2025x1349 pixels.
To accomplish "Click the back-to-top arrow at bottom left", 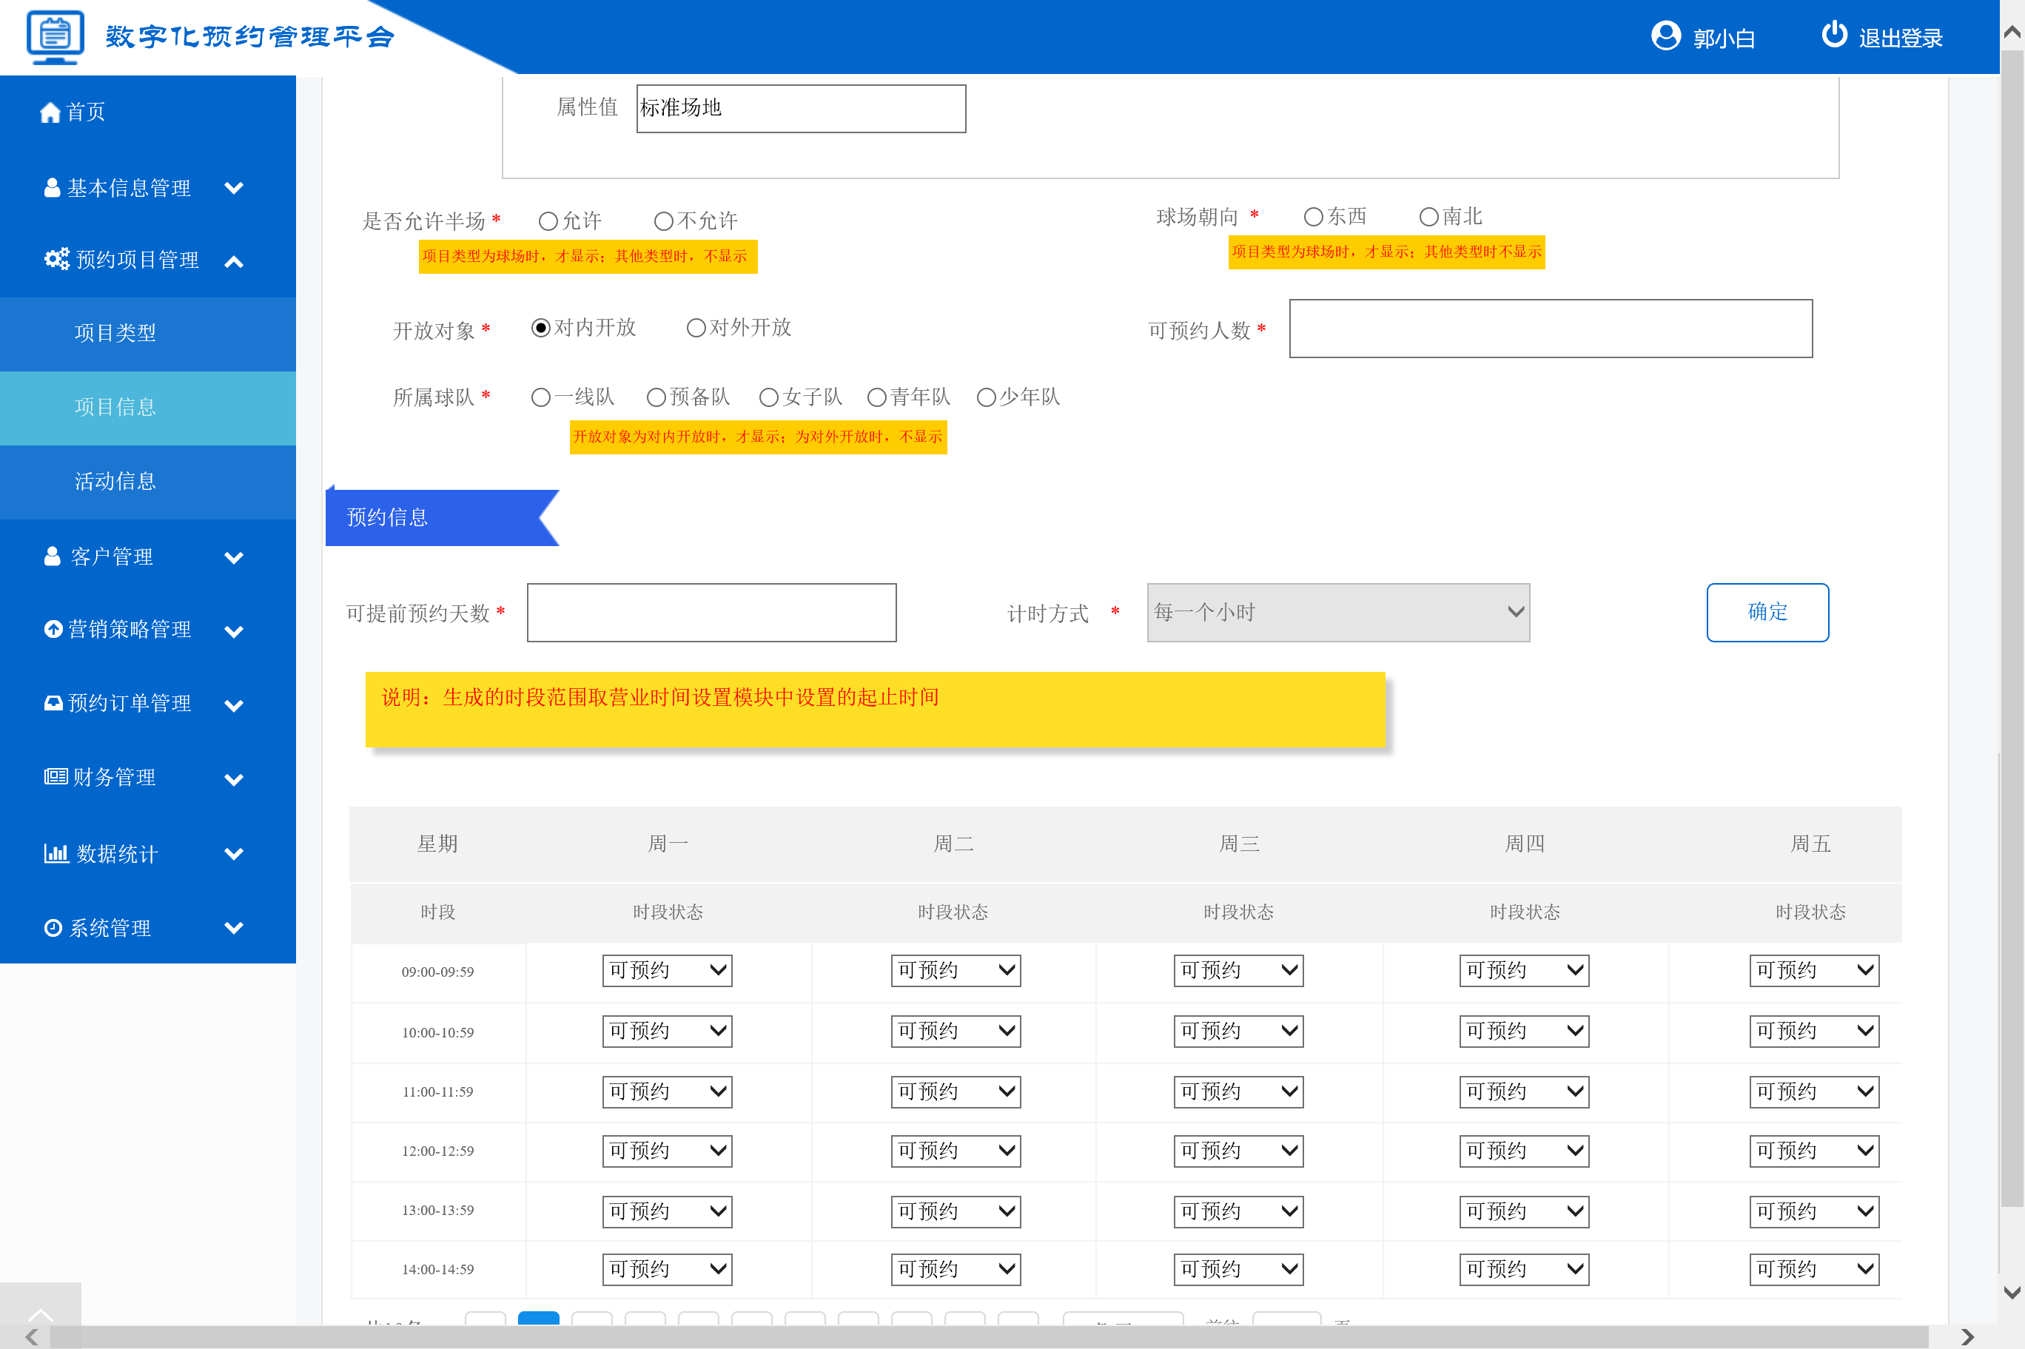I will tap(41, 1313).
